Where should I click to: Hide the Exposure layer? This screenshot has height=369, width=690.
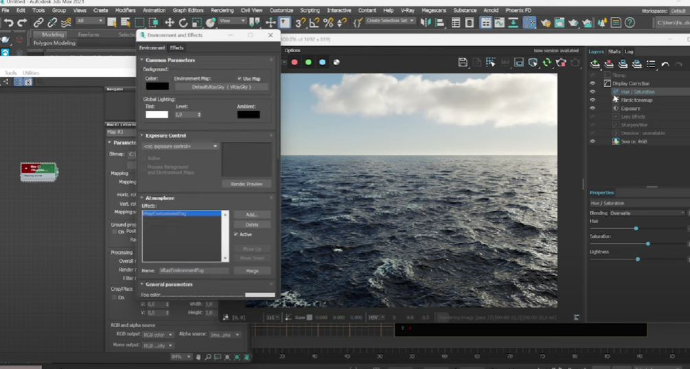point(593,108)
